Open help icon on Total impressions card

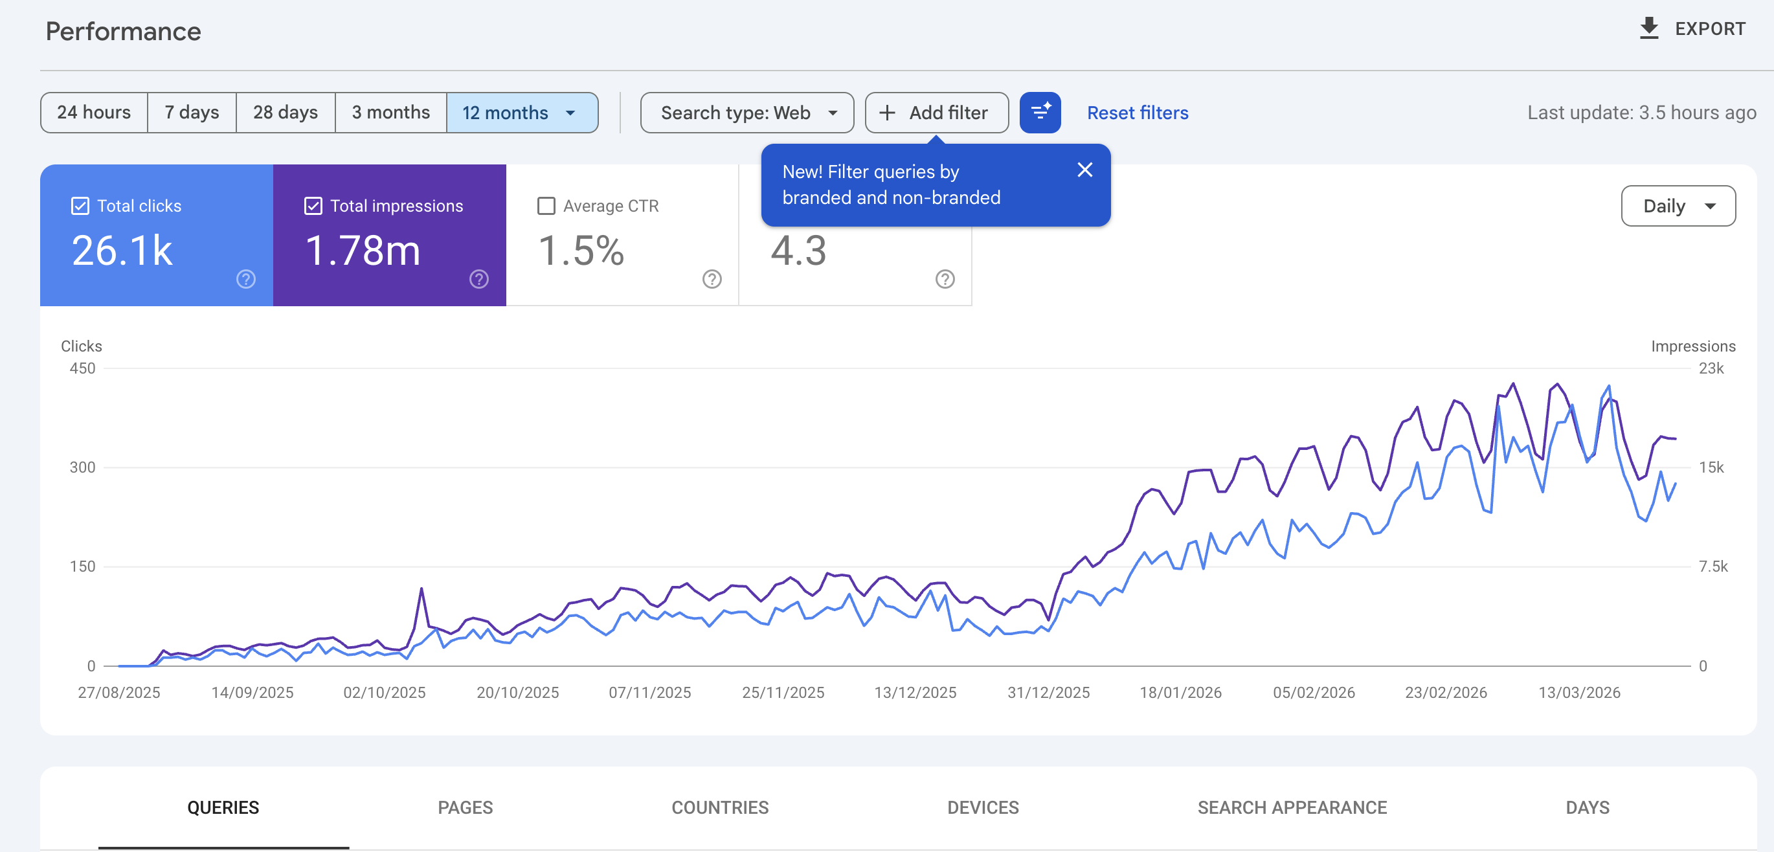point(478,279)
